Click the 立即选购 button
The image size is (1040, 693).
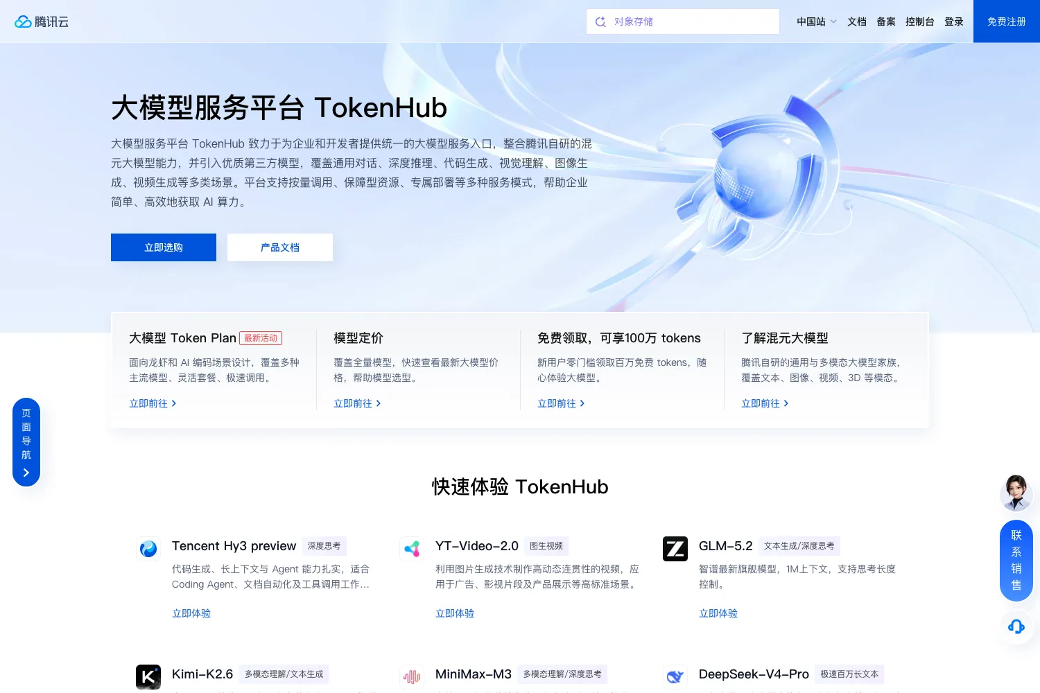click(x=164, y=247)
